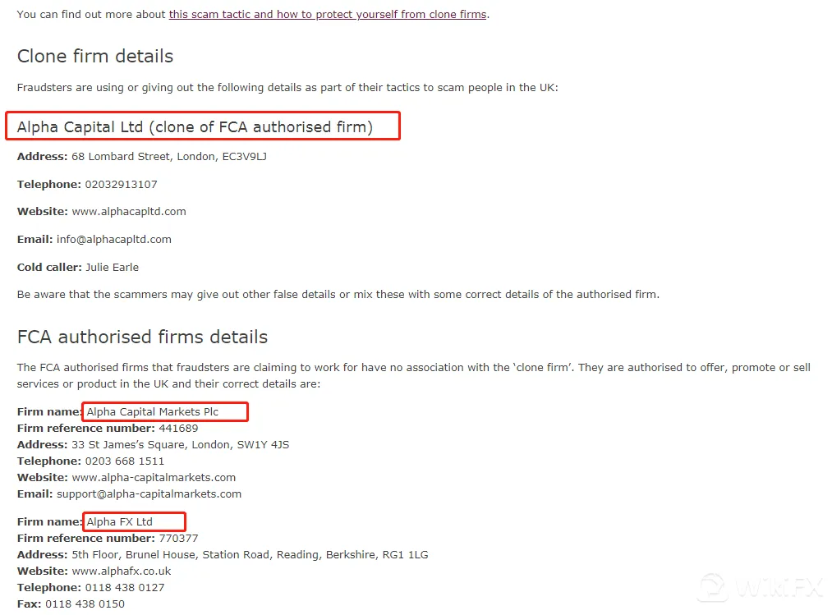Click the telephone number 0203 668 1511
This screenshot has height=615, width=832.
125,461
